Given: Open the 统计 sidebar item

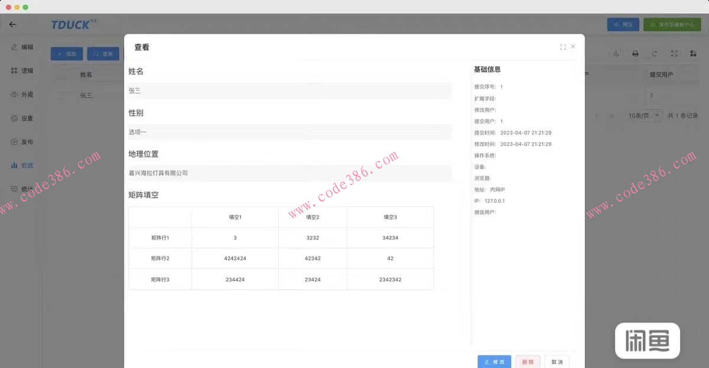Looking at the screenshot, I should [x=22, y=189].
